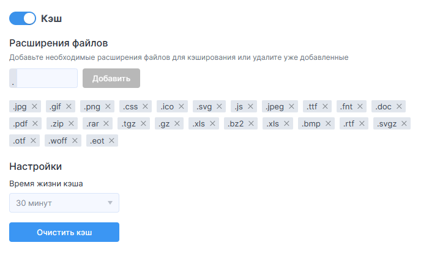
Task: Remove the .woff extension tag
Action: [75, 140]
